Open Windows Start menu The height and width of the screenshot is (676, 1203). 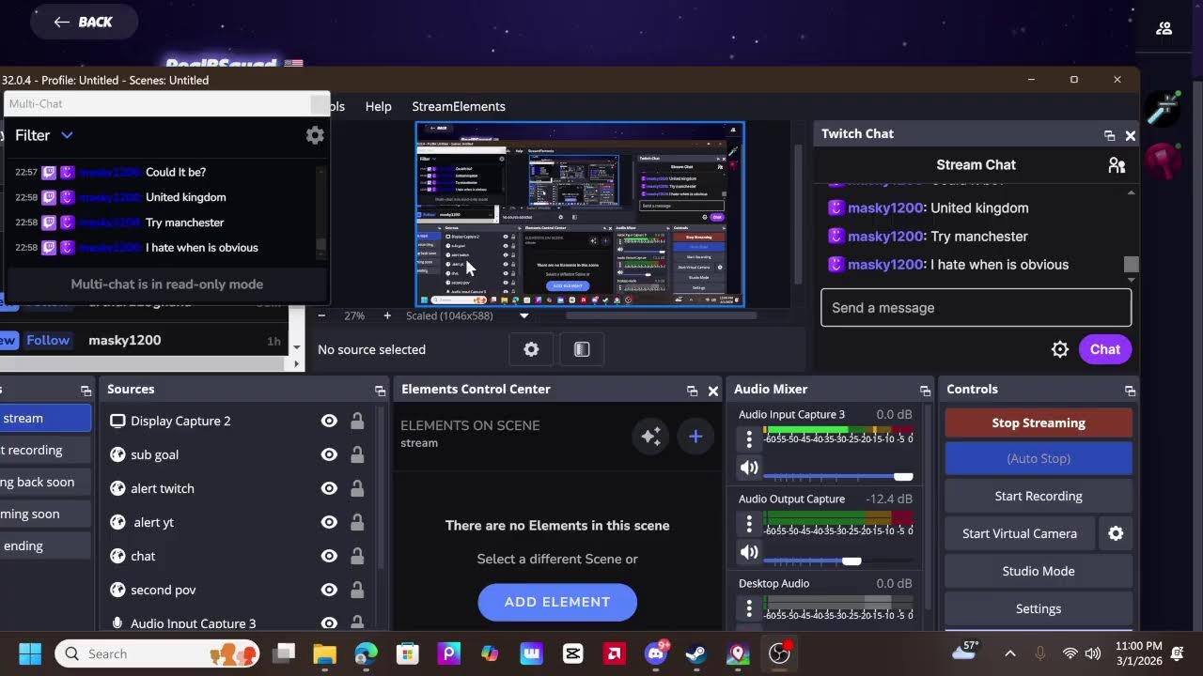[30, 653]
